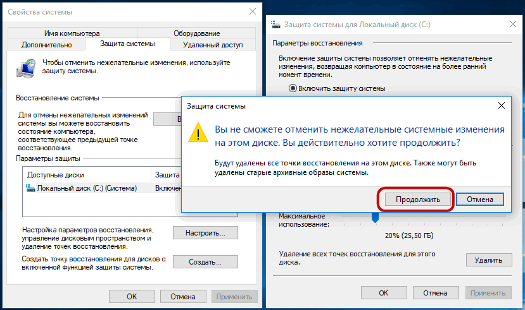Click Отмена in Свойства системы window

coord(183,297)
